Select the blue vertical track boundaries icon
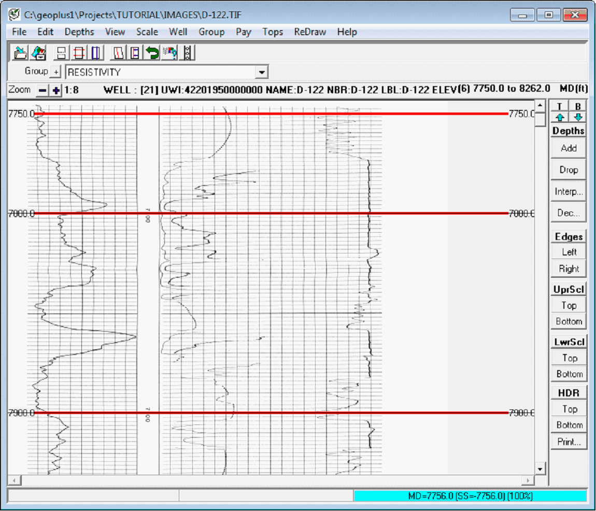Viewport: 596px width, 511px height. (x=96, y=52)
